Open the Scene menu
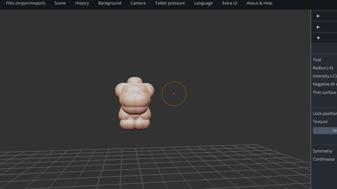This screenshot has width=337, height=189. coord(60,3)
